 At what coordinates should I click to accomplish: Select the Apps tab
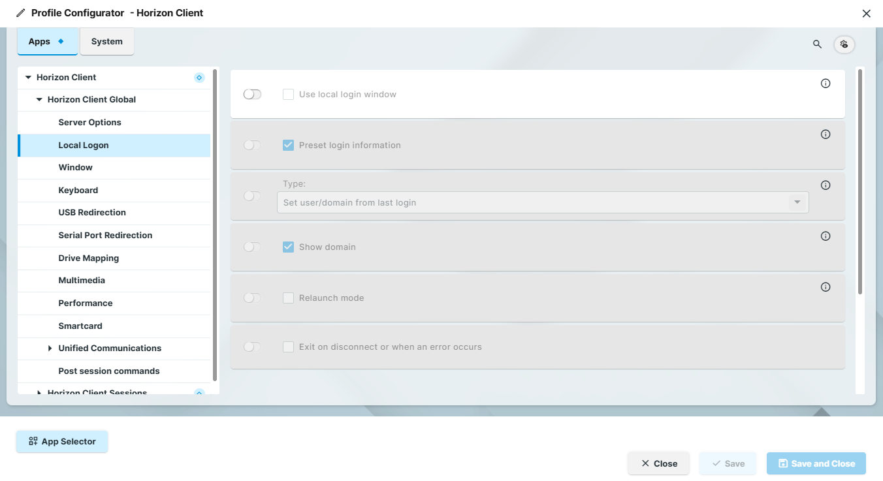(39, 40)
